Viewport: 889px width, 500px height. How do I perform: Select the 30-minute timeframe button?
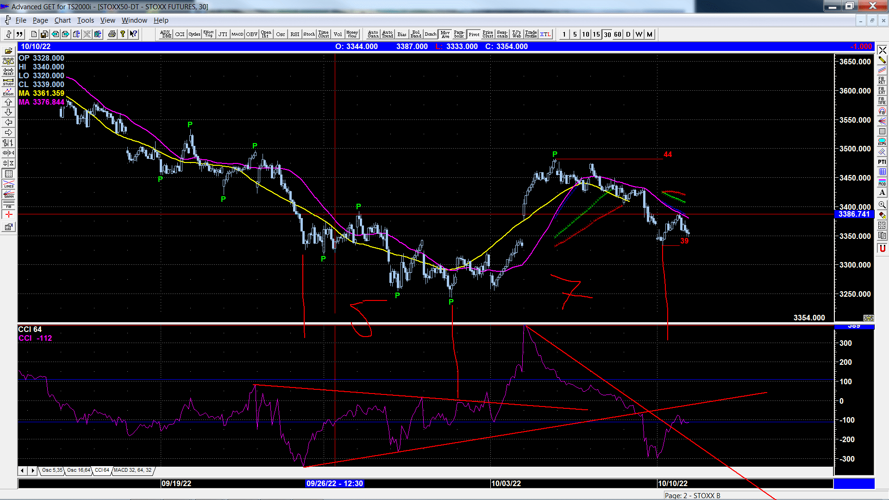click(x=607, y=34)
